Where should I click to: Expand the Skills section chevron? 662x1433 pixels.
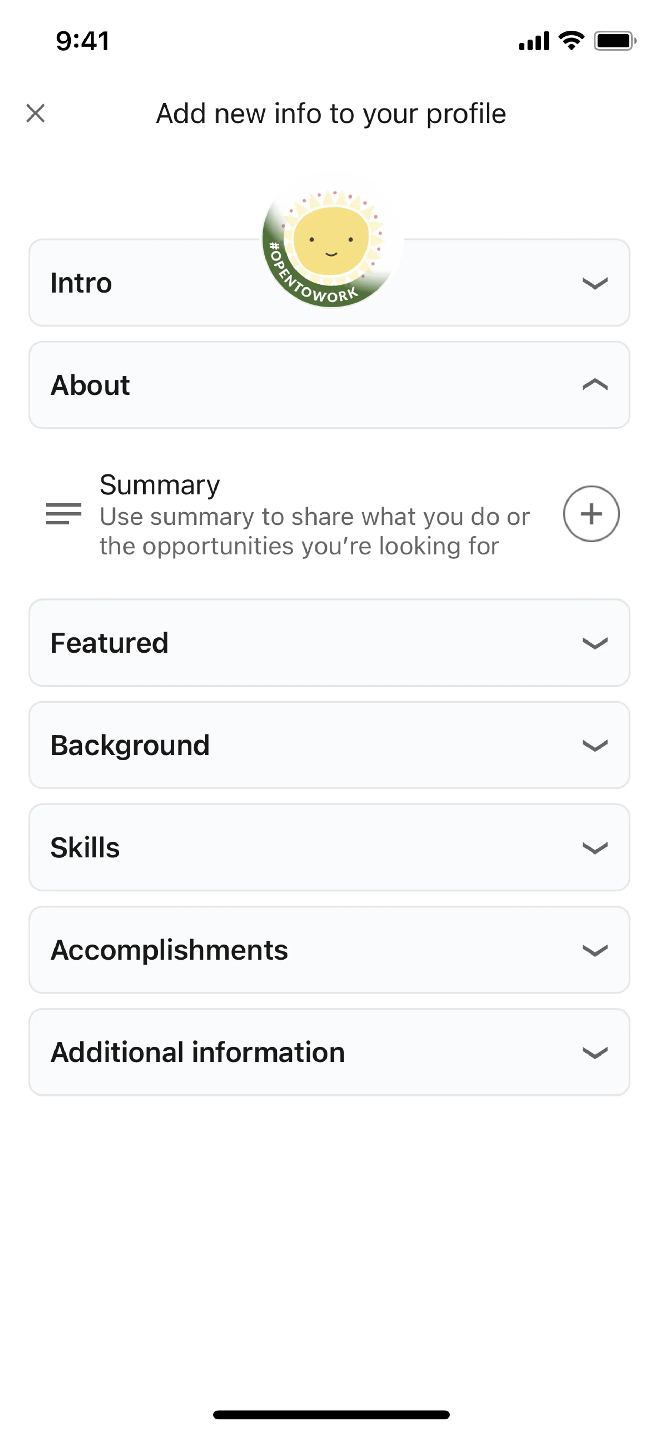pyautogui.click(x=594, y=848)
